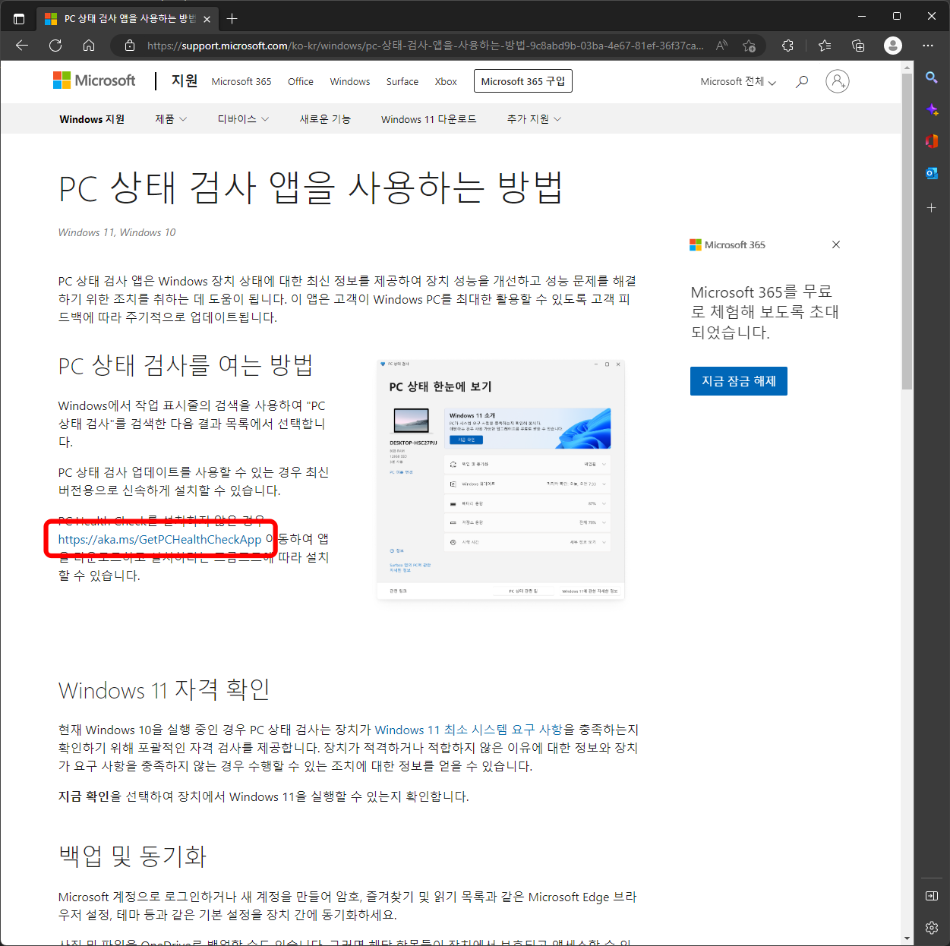Screen dimensions: 950x946
Task: Launch Office from the Edge sidebar
Action: point(932,141)
